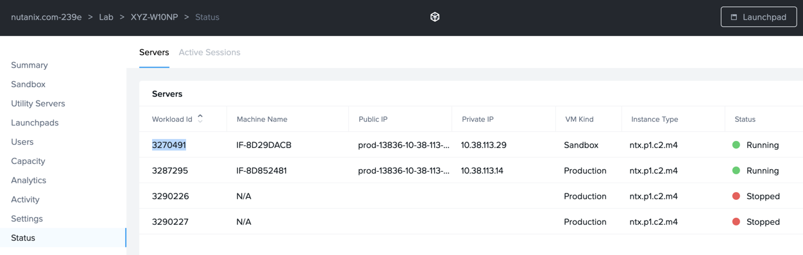Open the XYZ-W10NP breadcrumb link
803x255 pixels.
click(x=154, y=17)
